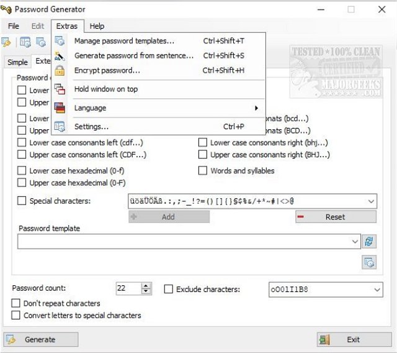This screenshot has height=353, width=397.
Task: Switch to the Simple tab
Action: point(17,62)
